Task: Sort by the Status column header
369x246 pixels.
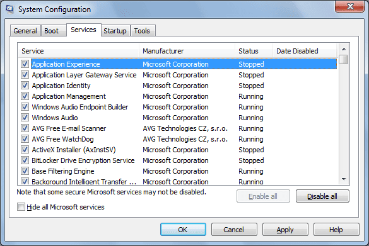Action: [x=254, y=51]
